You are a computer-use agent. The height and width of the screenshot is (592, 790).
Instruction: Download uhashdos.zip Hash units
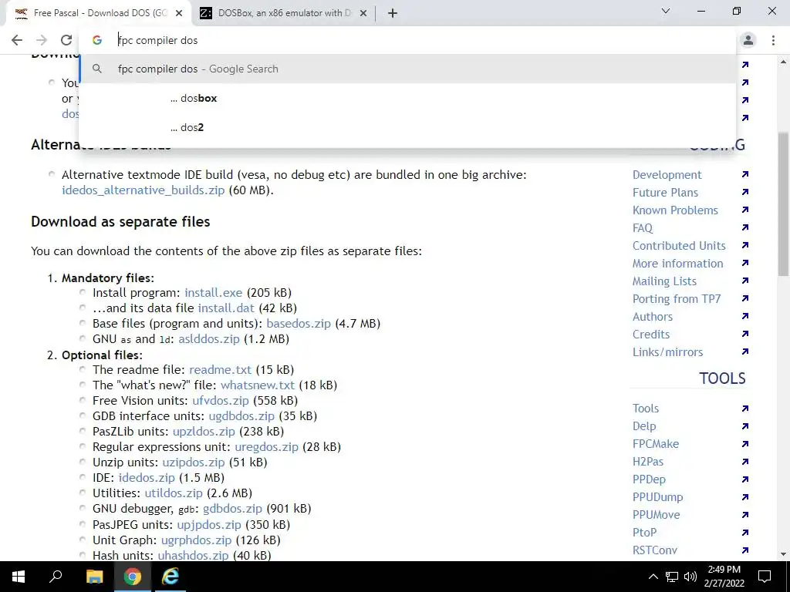[193, 556]
